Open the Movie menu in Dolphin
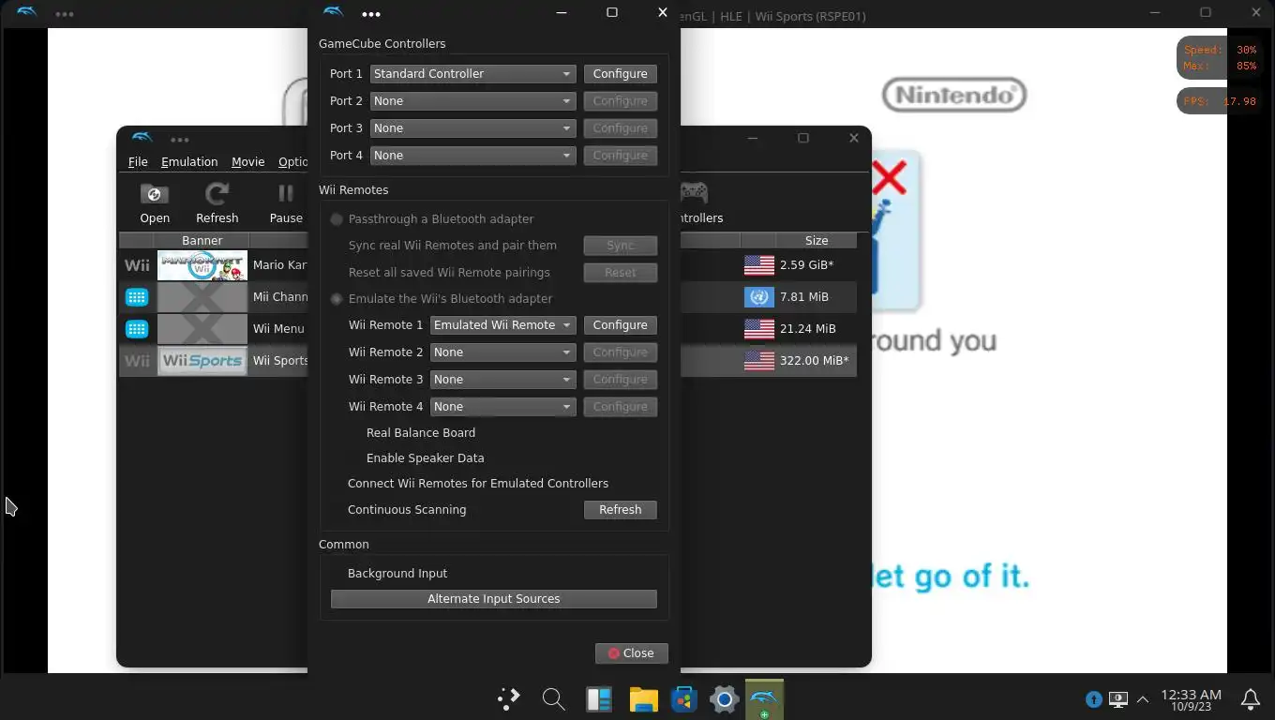The image size is (1275, 720). [x=248, y=162]
